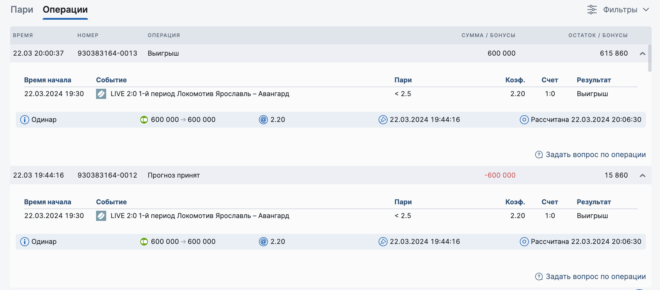This screenshot has height=290, width=660.
Task: Collapse operation 930383164-0013 details
Action: (643, 53)
